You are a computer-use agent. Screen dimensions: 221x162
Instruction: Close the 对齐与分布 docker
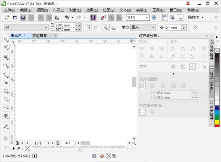tap(212, 36)
